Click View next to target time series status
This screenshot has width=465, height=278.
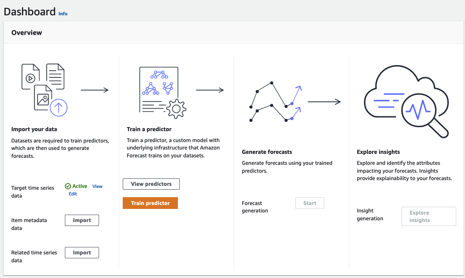(97, 186)
